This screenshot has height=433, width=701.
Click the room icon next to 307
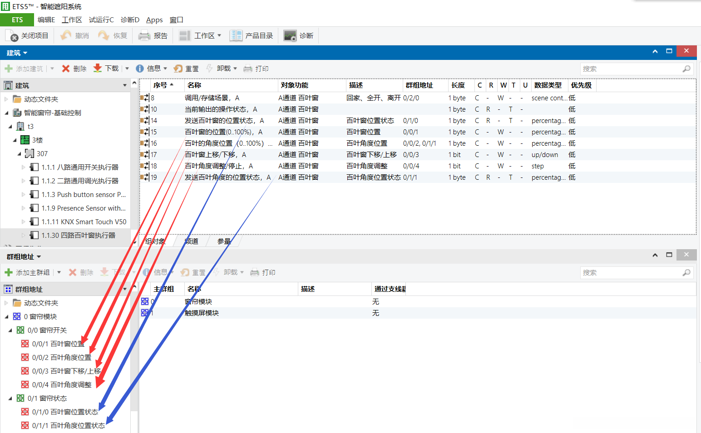pyautogui.click(x=30, y=153)
